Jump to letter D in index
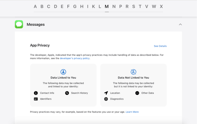 pos(56,7)
